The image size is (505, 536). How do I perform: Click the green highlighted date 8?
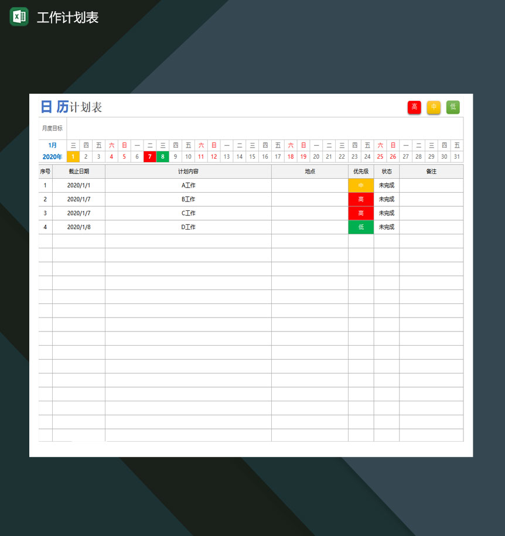pyautogui.click(x=162, y=156)
